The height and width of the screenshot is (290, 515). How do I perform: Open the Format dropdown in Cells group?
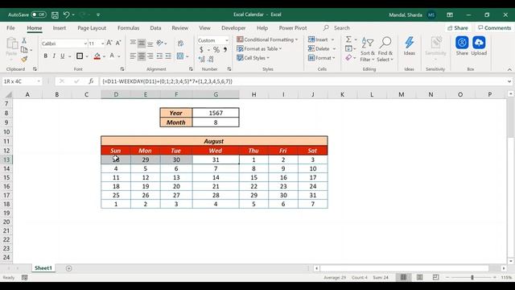point(322,58)
